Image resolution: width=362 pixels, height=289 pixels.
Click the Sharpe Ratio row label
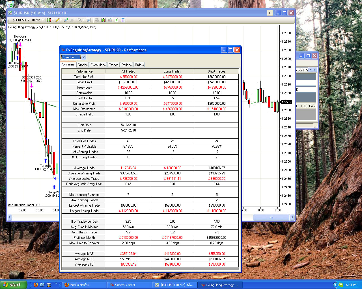click(x=84, y=114)
